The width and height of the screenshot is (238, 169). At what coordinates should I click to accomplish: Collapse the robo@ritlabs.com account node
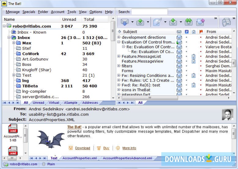(4, 26)
